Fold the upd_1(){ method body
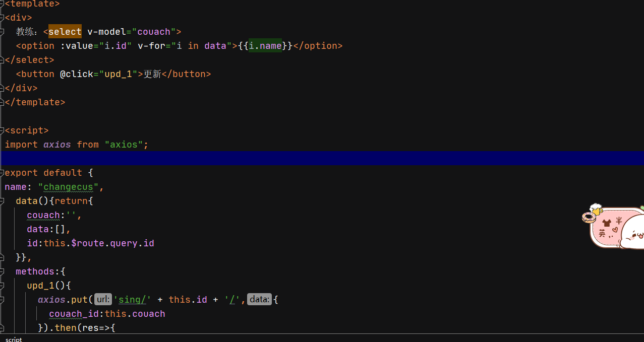The height and width of the screenshot is (342, 644). point(2,286)
